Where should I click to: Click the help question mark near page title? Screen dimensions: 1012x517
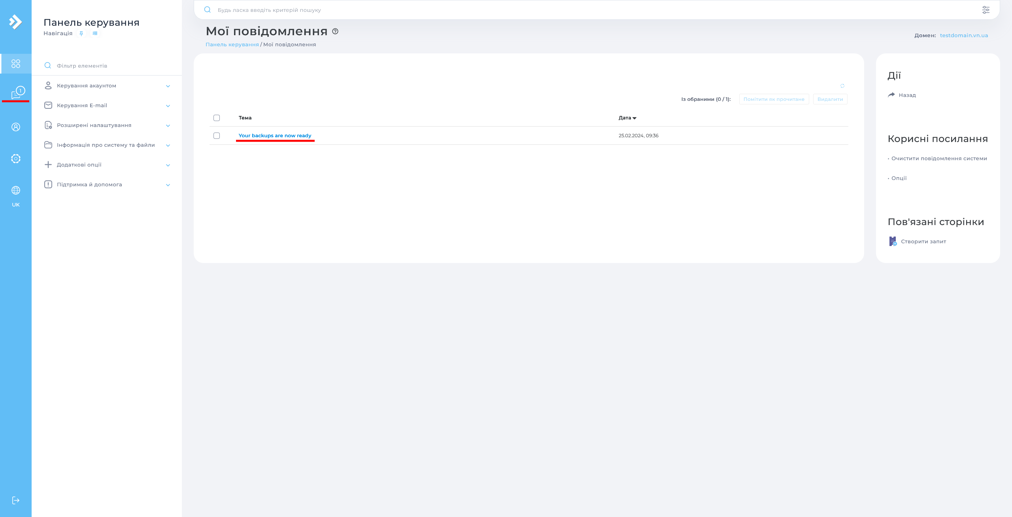pos(335,31)
